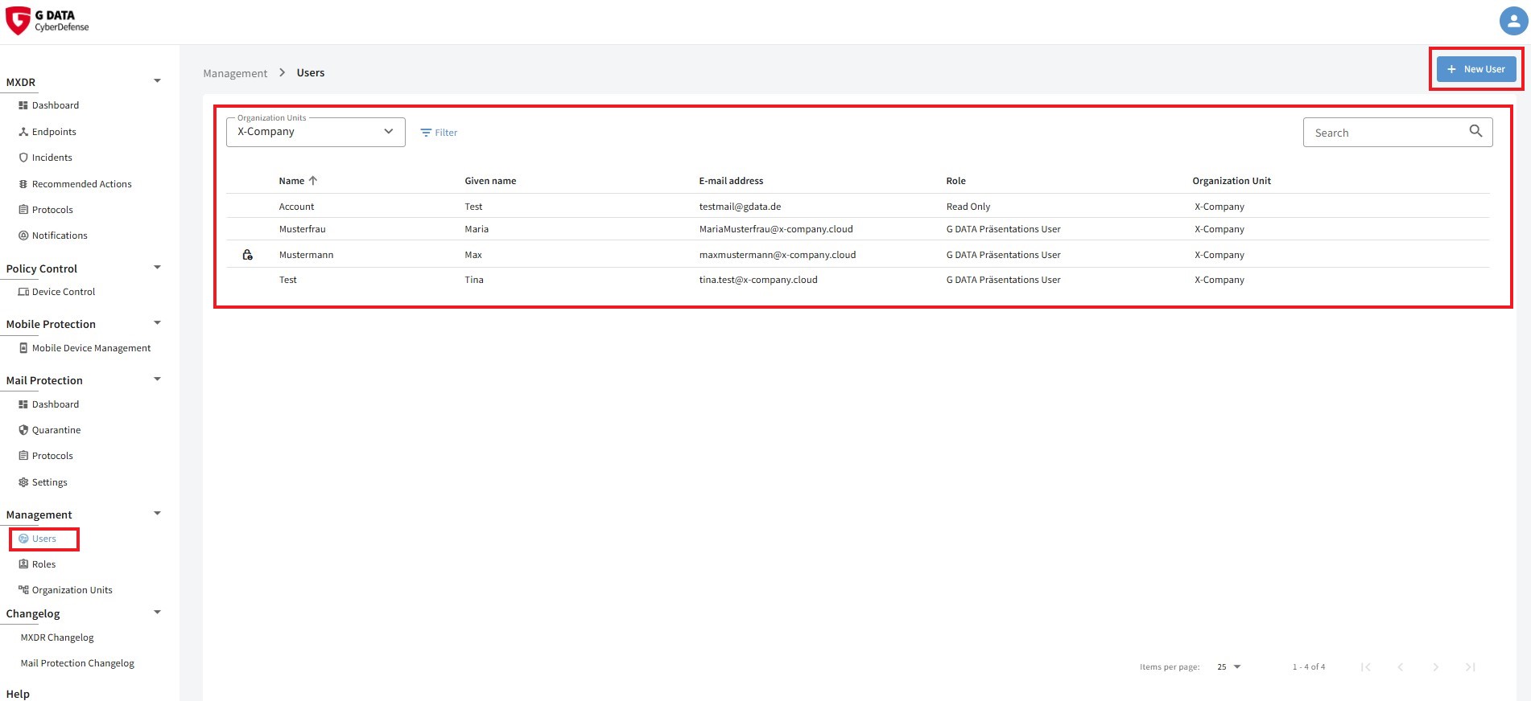Screen dimensions: 1531x701
Task: Click the Filter button
Action: pos(439,133)
